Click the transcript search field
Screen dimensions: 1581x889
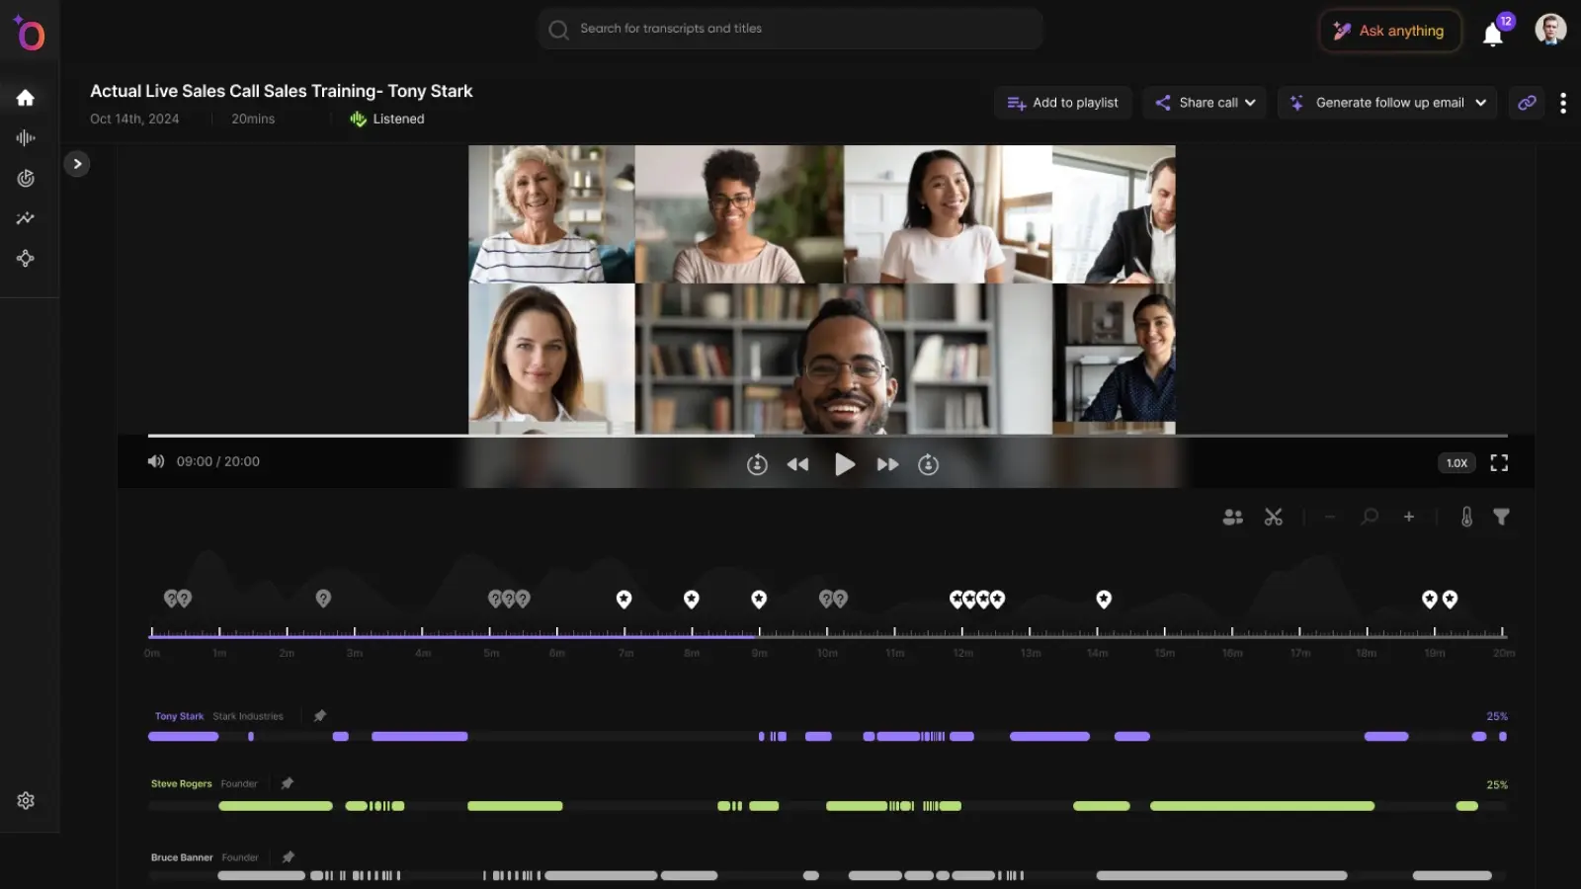[x=790, y=29]
